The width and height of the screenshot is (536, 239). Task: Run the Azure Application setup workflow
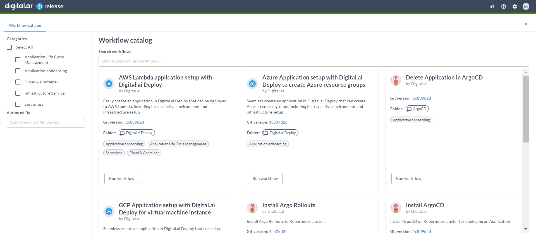[265, 178]
